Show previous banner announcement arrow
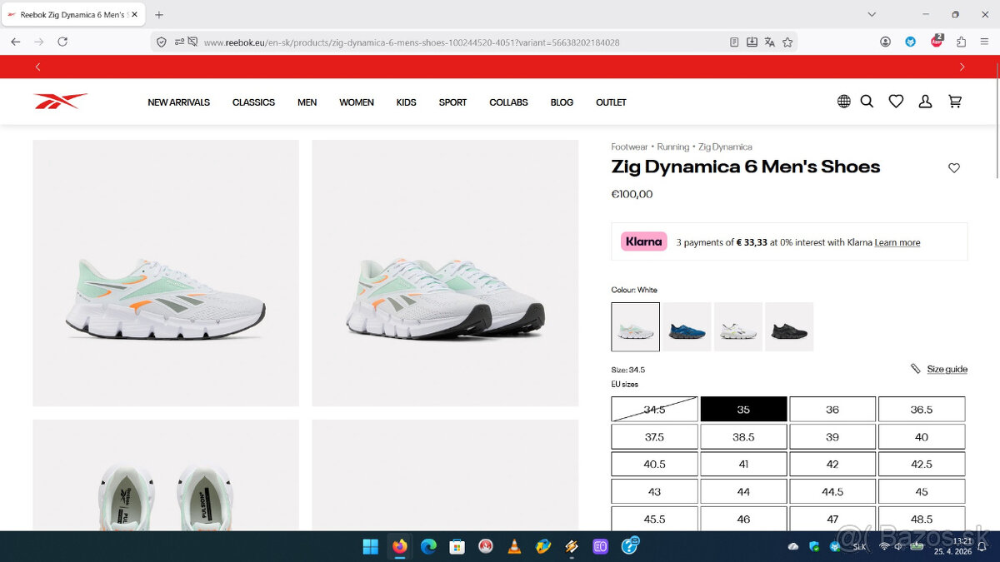 coord(37,67)
